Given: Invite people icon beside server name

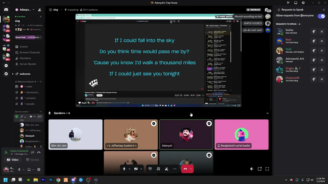Looking at the screenshot, I should pos(40,10).
